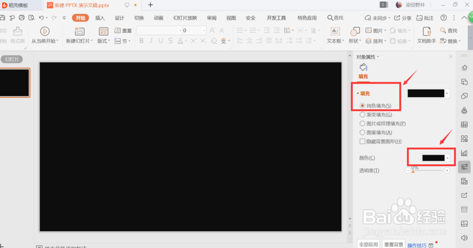Open the object properties sliders sidebar icon
The height and width of the screenshot is (248, 473).
464,167
